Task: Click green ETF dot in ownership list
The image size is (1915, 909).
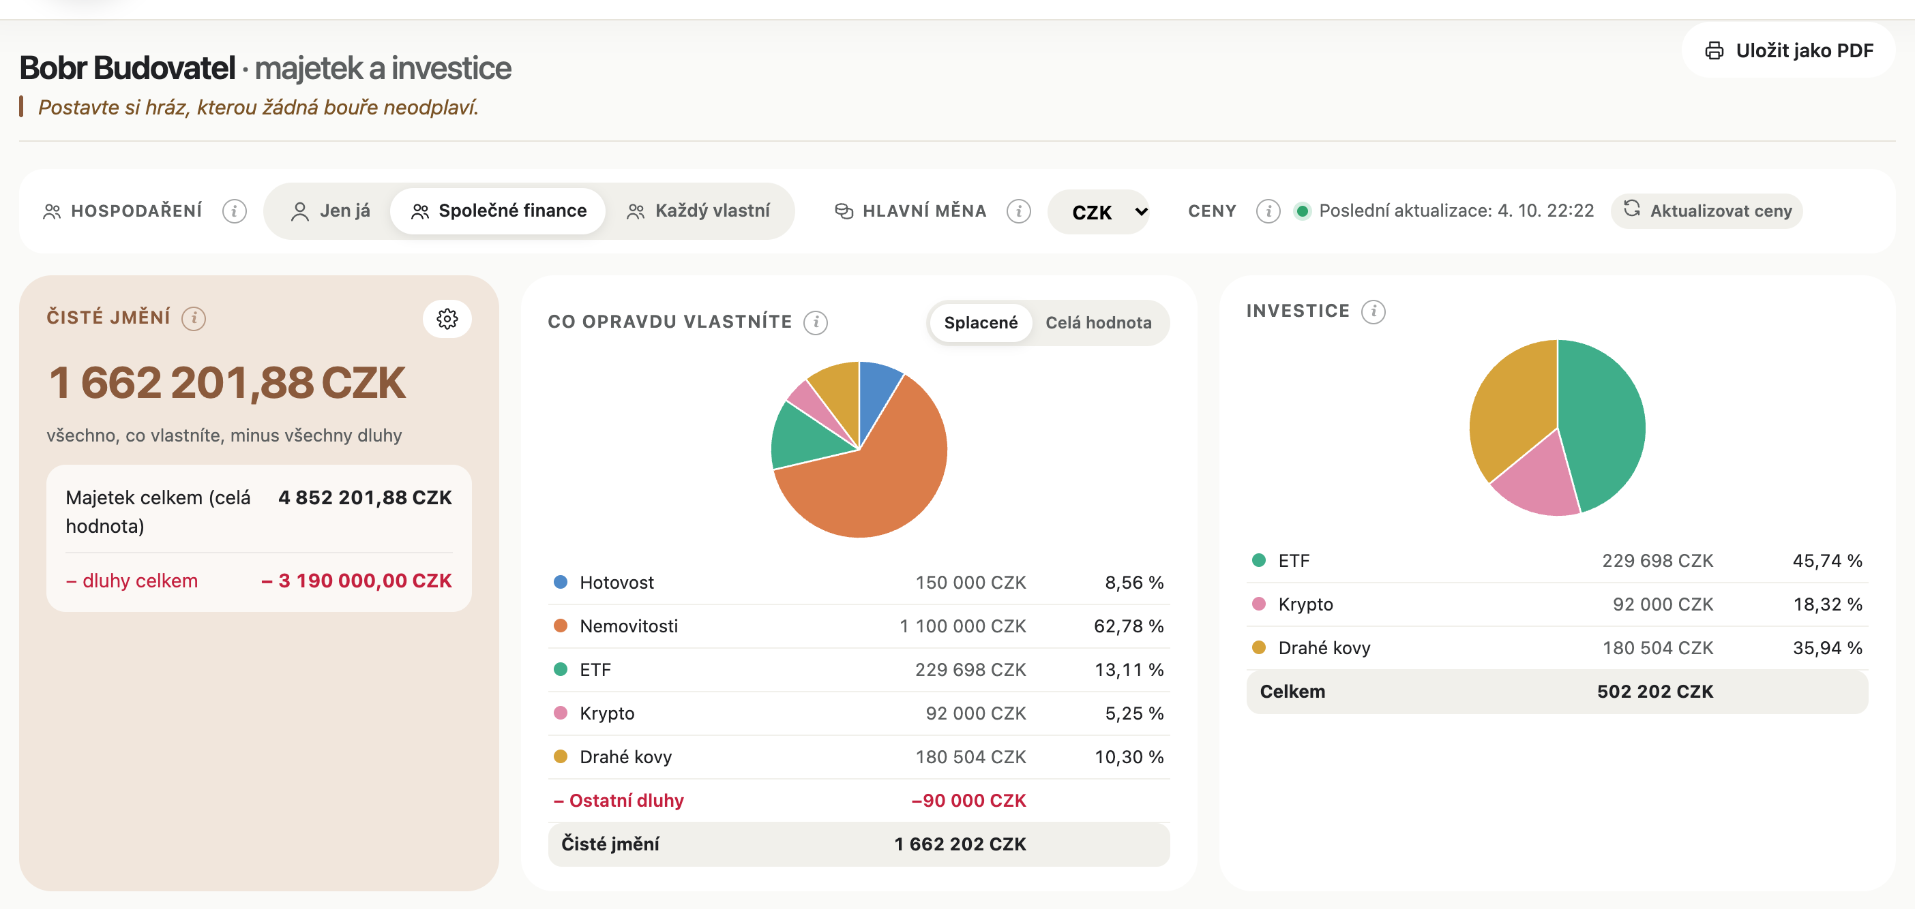Action: click(x=561, y=669)
